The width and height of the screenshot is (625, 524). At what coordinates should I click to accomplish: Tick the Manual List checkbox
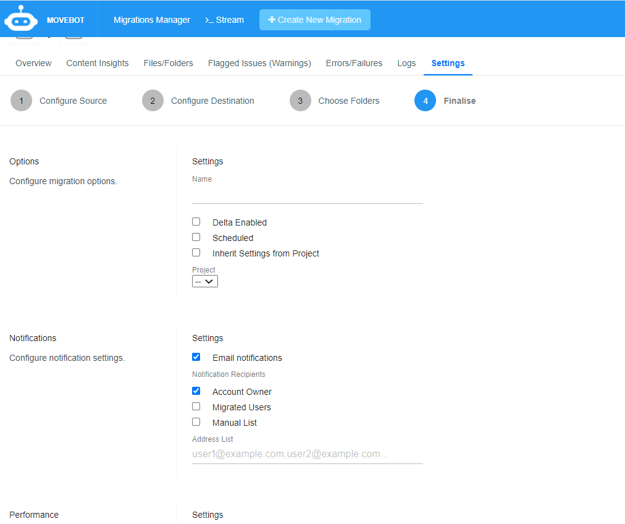[x=196, y=422]
